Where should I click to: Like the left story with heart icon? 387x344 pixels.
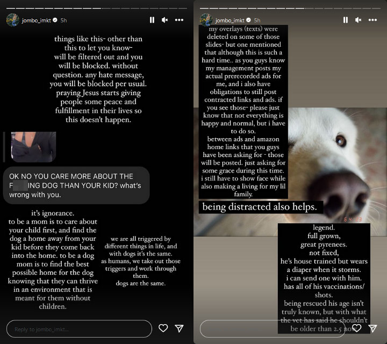pos(163,328)
